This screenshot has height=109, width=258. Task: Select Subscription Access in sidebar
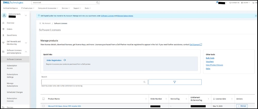click(12, 67)
